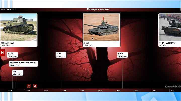
Task: Select the Т-55 event marker
Action: click(x=61, y=55)
